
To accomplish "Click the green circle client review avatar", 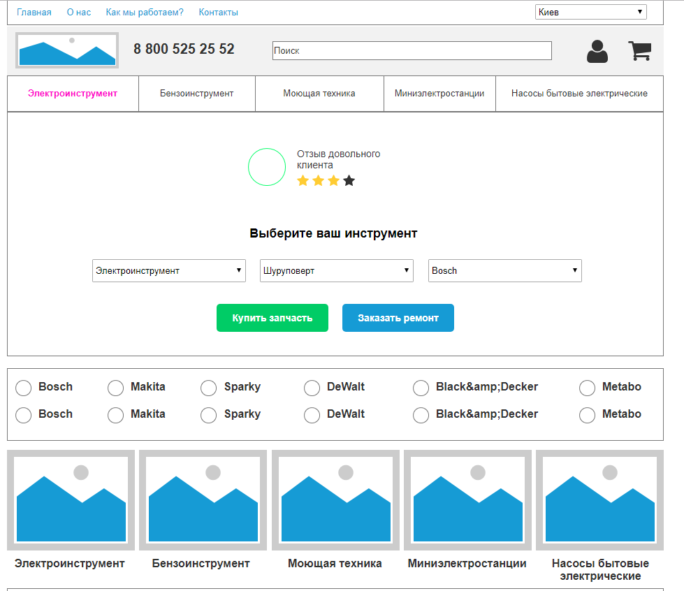I will [x=267, y=167].
